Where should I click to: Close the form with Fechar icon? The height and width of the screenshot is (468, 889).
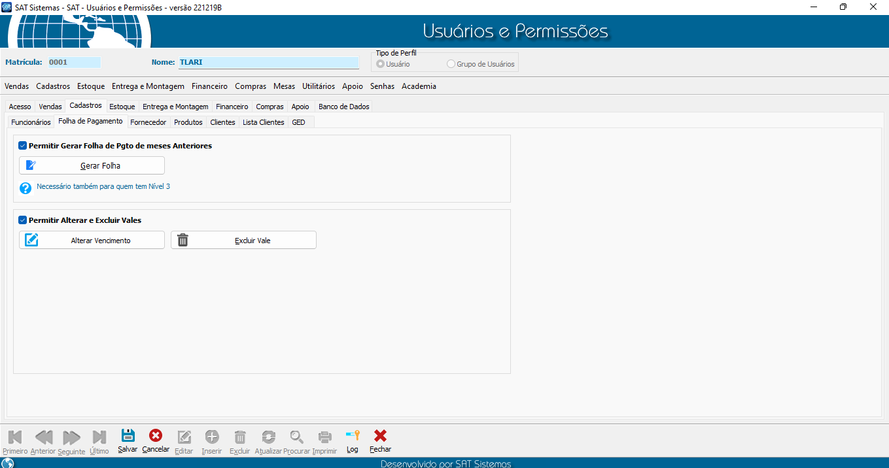pyautogui.click(x=380, y=436)
